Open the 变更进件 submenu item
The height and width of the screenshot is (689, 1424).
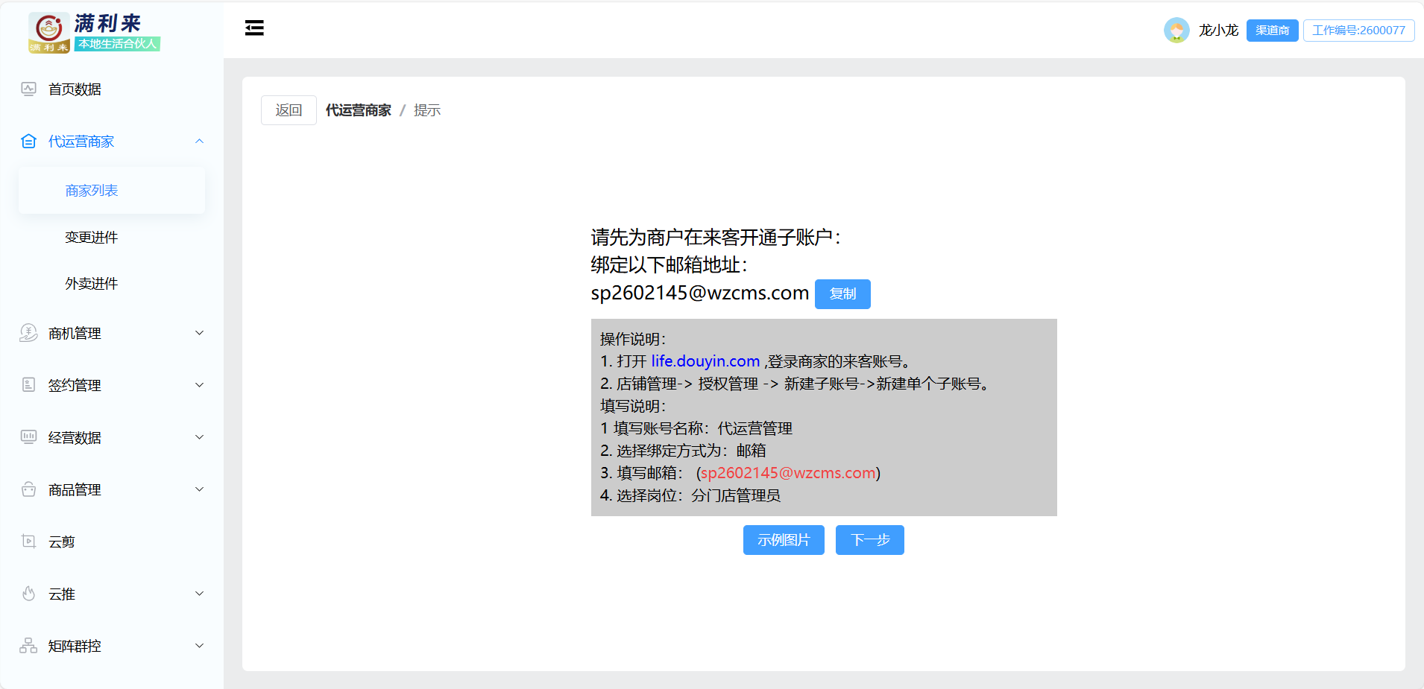[112, 238]
